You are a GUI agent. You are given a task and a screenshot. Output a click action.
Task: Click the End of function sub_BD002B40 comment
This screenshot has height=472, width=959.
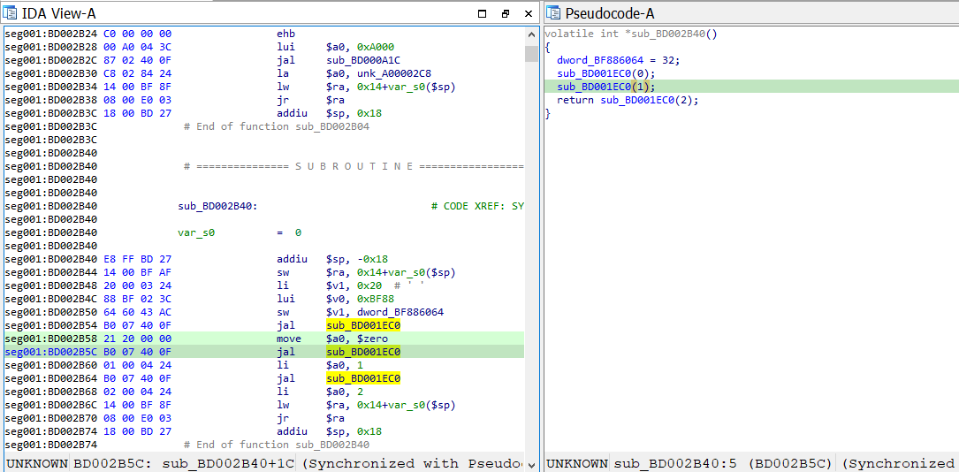tap(277, 445)
